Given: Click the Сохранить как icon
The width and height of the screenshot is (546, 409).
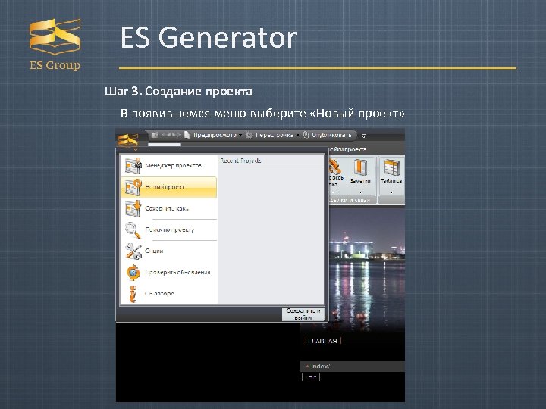Looking at the screenshot, I should coord(133,208).
